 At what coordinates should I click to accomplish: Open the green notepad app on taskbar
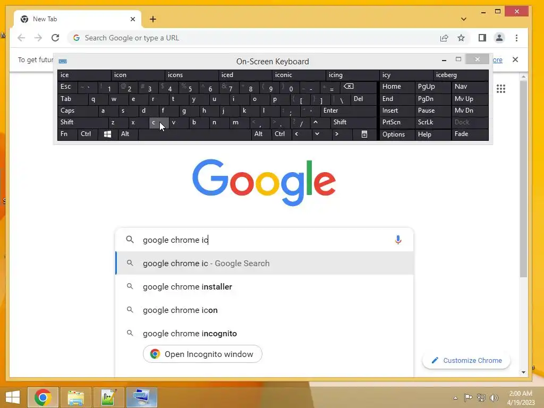[108, 397]
